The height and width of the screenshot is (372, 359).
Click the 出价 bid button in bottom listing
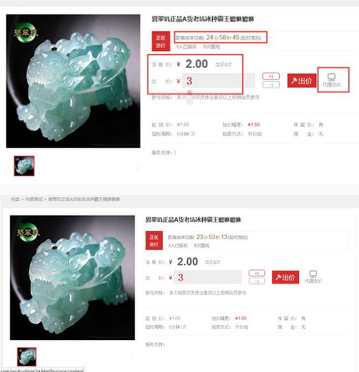click(285, 277)
